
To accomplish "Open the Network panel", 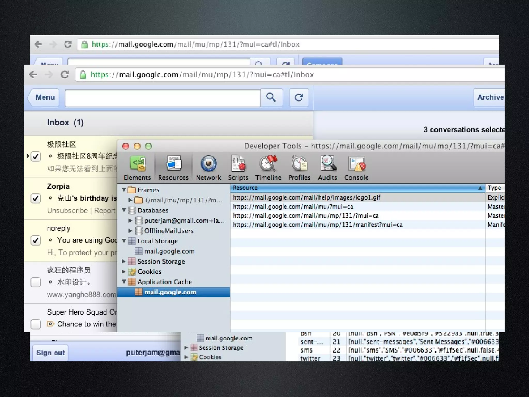I will coord(208,168).
